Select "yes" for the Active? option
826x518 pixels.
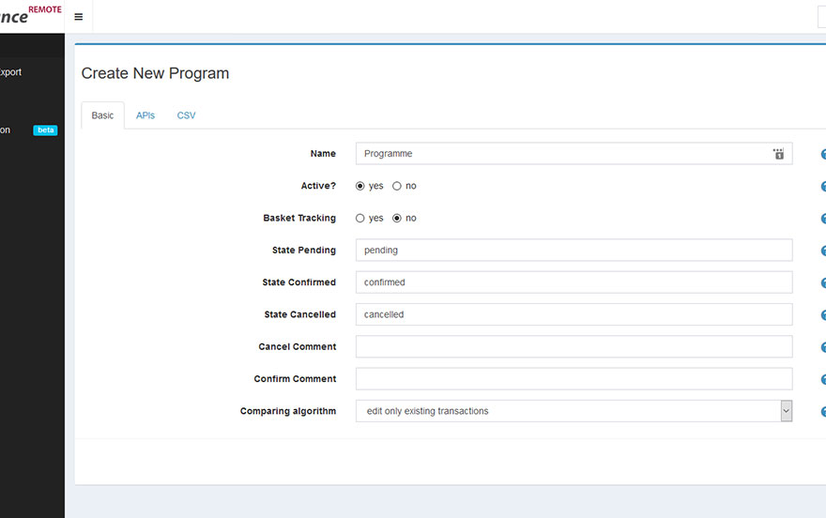[x=360, y=186]
